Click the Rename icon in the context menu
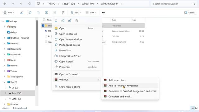The height and width of the screenshot is (112, 199). 70,21
